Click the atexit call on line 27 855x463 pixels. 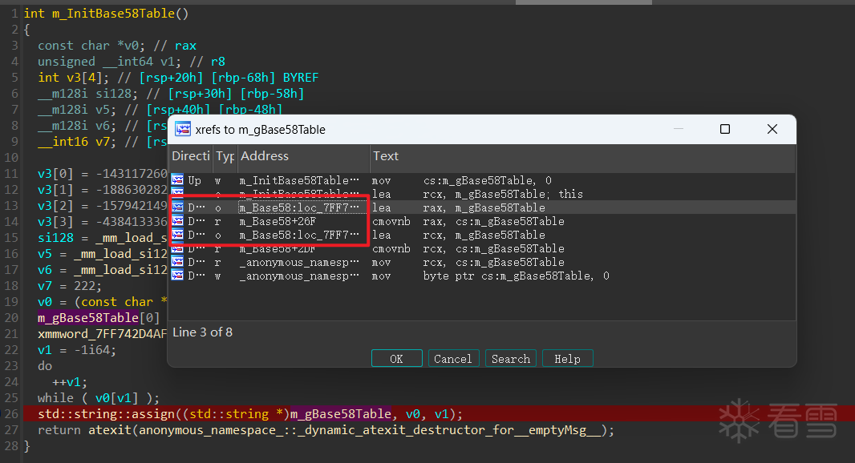103,430
